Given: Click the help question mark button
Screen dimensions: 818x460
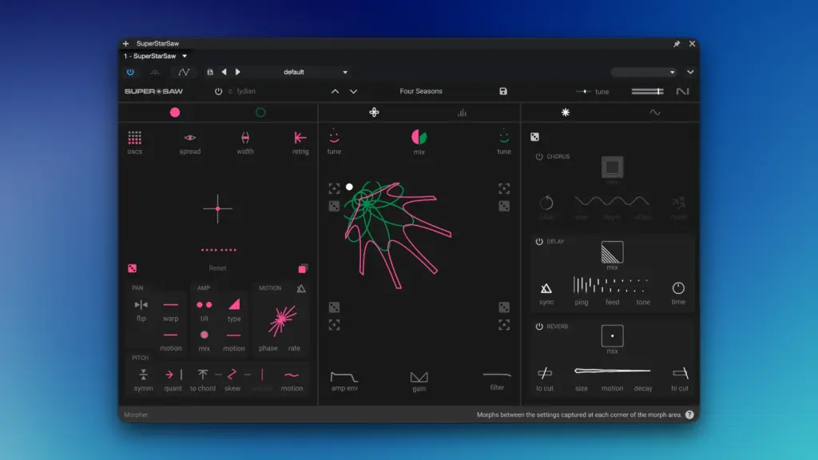Looking at the screenshot, I should tap(689, 414).
